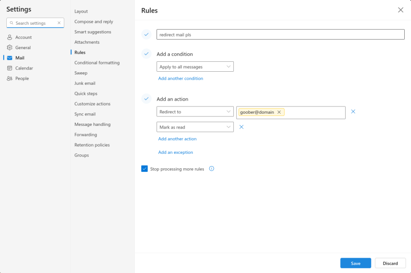Open Account settings via person icon
Viewport: 411px width, 273px height.
pyautogui.click(x=9, y=37)
